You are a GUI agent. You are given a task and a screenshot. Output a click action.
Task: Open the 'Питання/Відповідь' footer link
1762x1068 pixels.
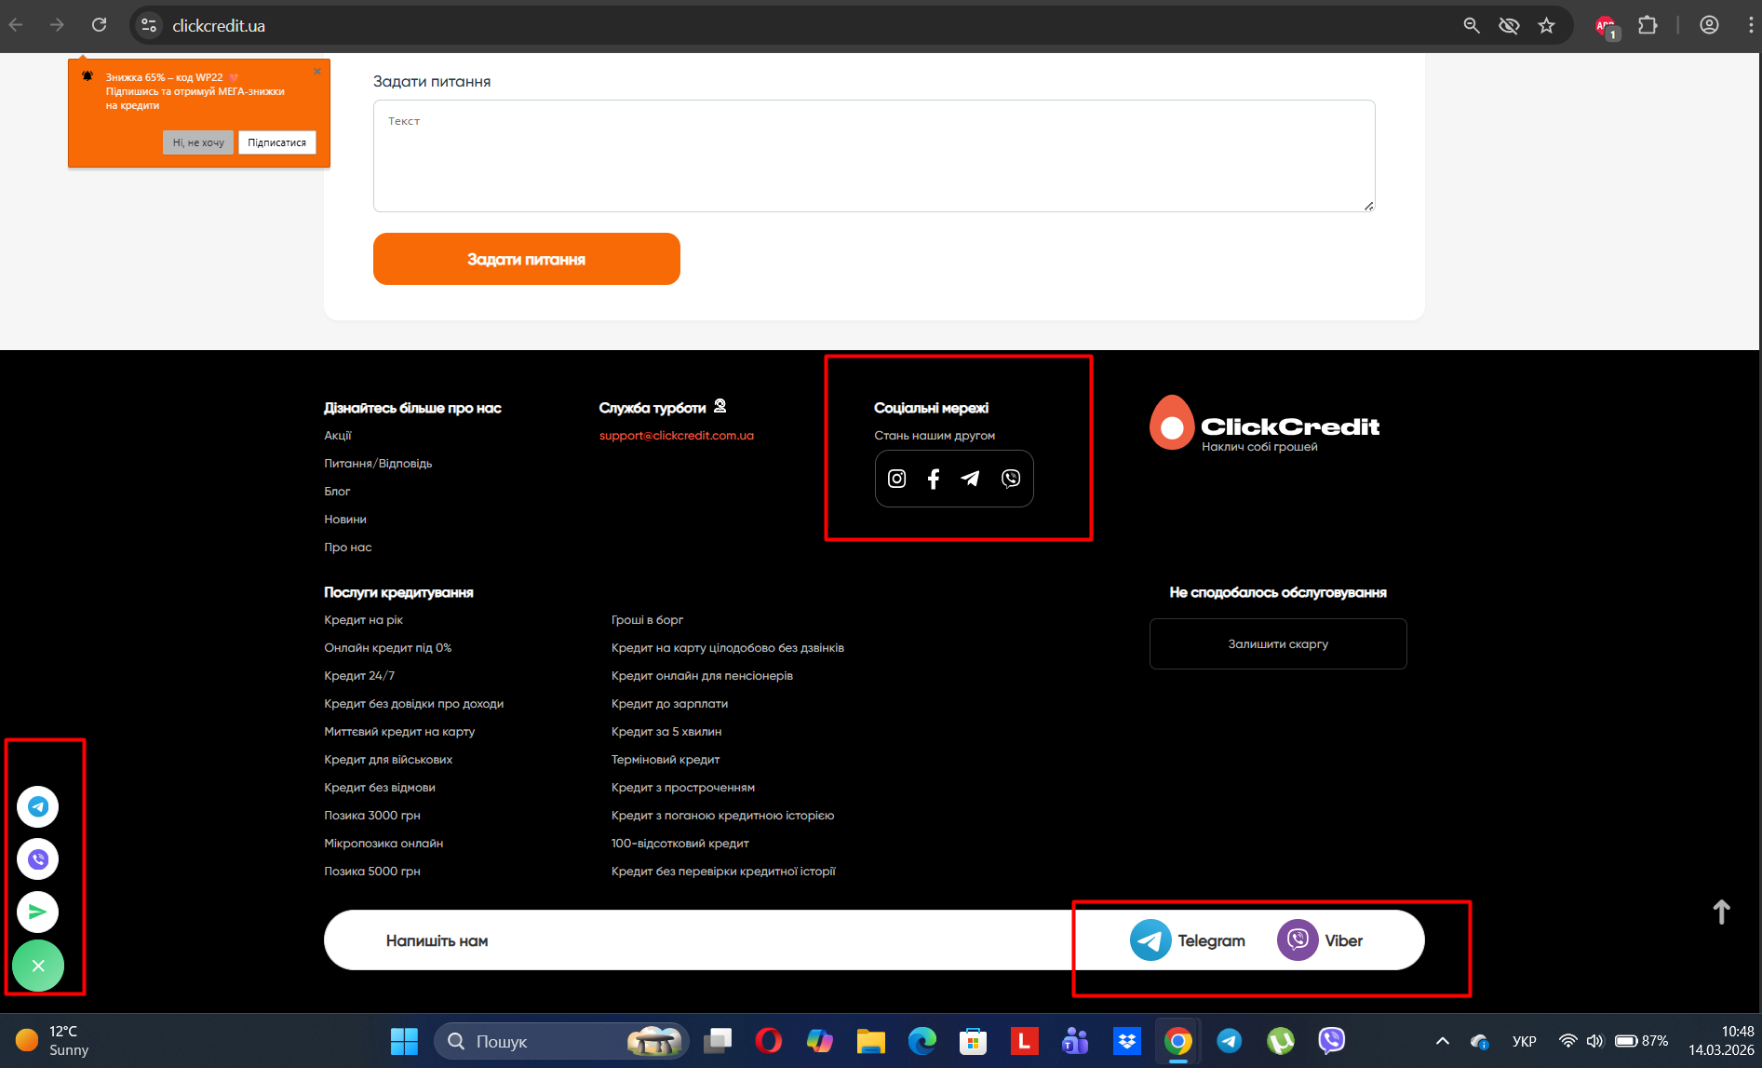coord(378,464)
